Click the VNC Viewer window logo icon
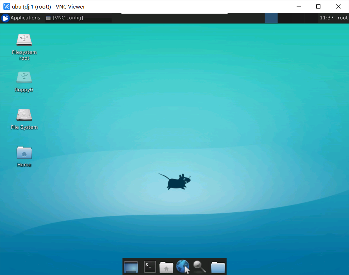 (7, 6)
